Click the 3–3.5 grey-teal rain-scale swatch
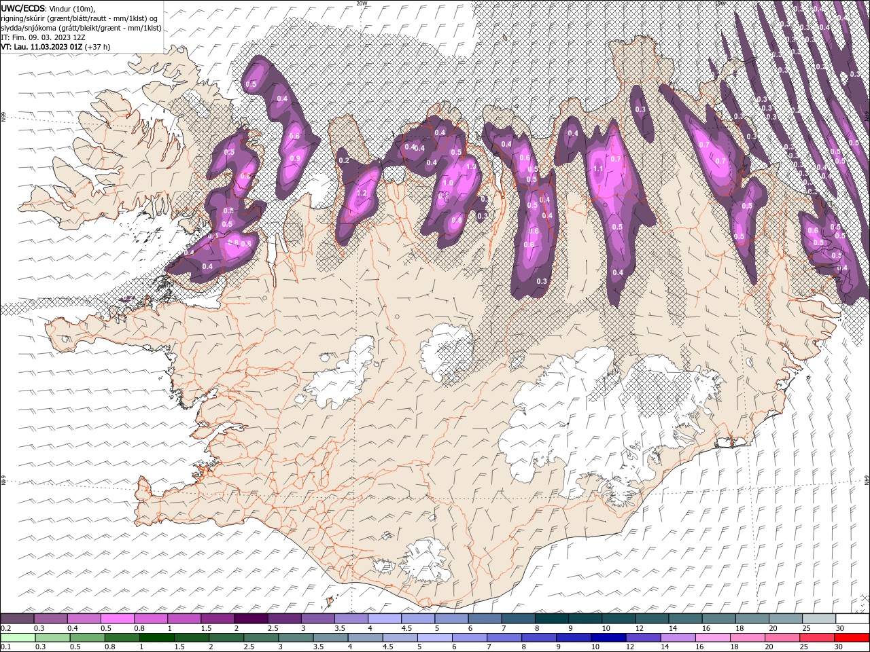The height and width of the screenshot is (652, 870). [296, 638]
